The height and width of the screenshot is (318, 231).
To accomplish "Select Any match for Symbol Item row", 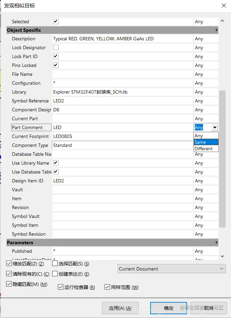I will click(x=206, y=225).
